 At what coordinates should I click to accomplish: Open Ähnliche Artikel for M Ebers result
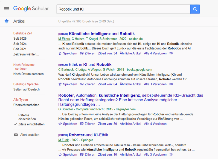130,53
